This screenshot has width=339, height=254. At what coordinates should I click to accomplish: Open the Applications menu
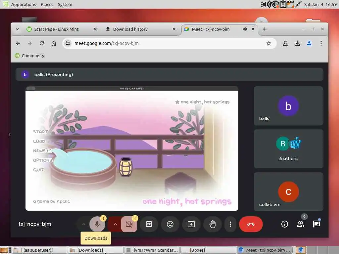(24, 4)
